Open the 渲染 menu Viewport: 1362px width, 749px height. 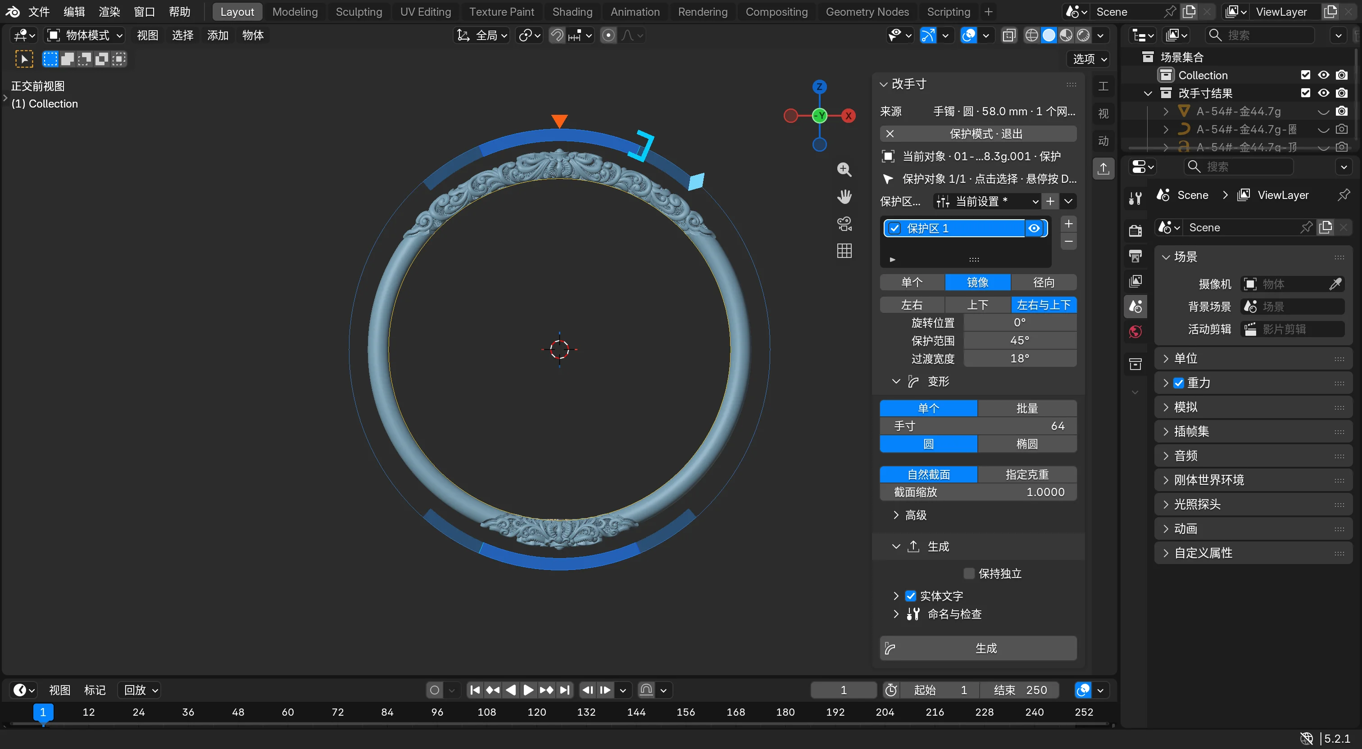pyautogui.click(x=109, y=12)
